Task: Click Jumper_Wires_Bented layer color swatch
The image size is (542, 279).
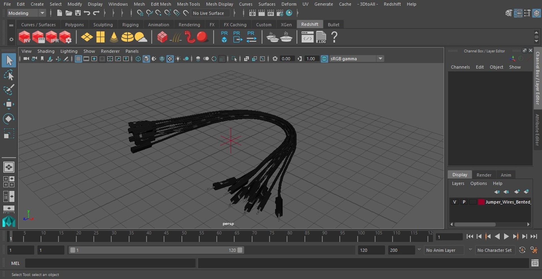Action: click(x=481, y=202)
